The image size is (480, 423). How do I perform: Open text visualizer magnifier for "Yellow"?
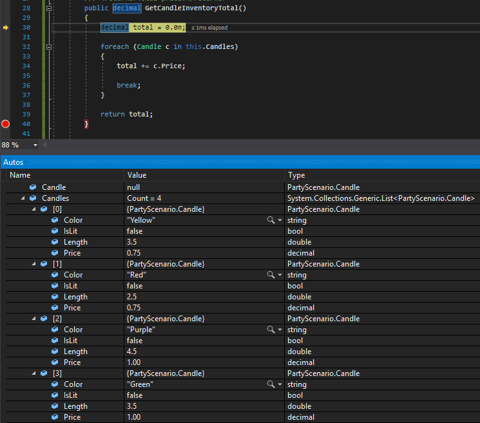pyautogui.click(x=272, y=220)
